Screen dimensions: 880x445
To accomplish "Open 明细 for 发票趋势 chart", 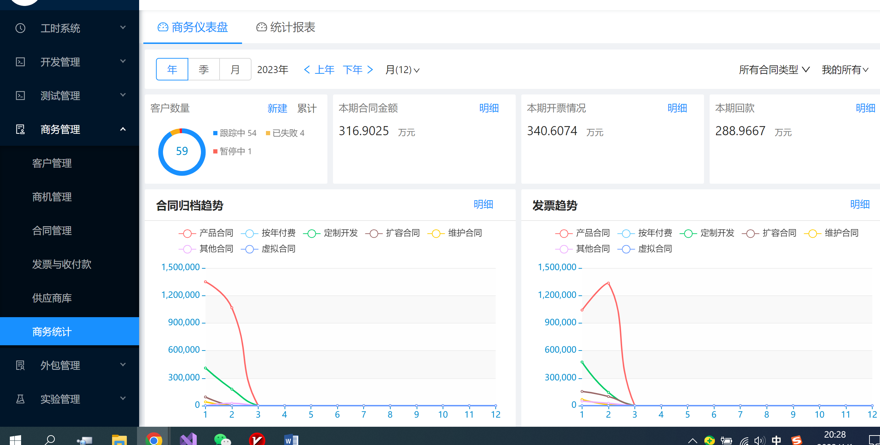I will (860, 204).
